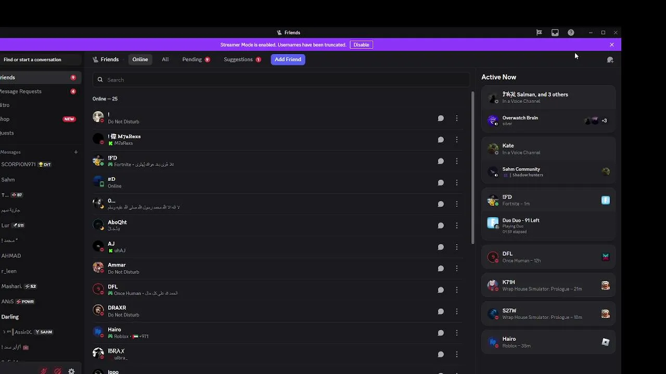Open more options for AJ
This screenshot has width=666, height=374.
pyautogui.click(x=457, y=247)
